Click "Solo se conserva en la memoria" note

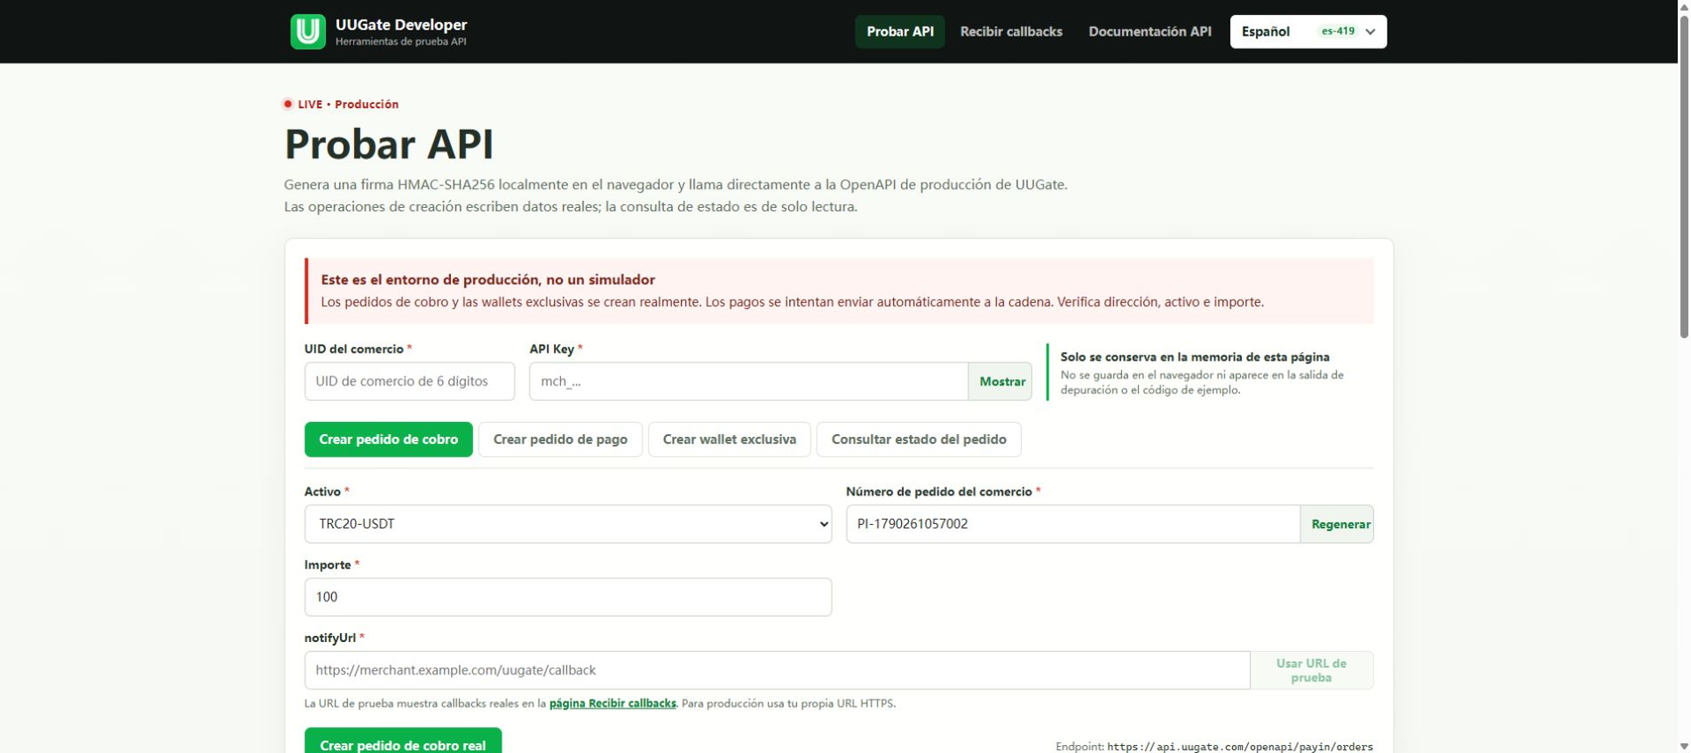coord(1195,357)
